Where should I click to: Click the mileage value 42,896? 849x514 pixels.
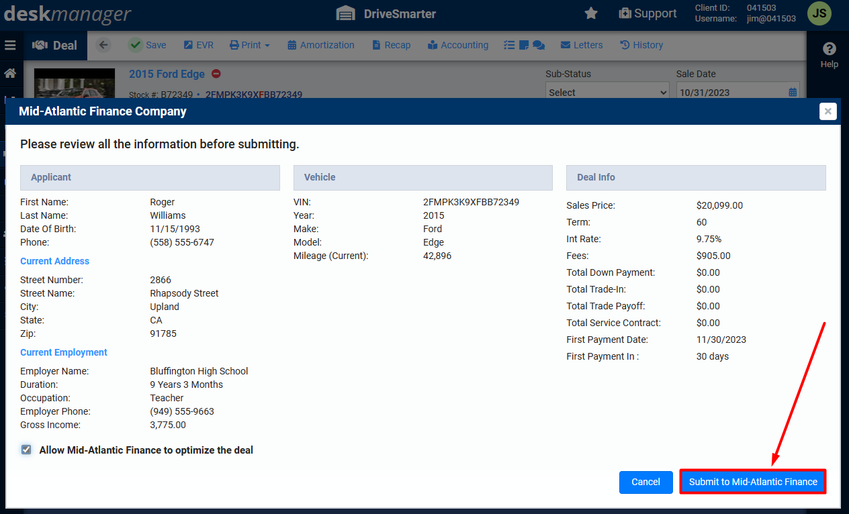click(x=437, y=256)
